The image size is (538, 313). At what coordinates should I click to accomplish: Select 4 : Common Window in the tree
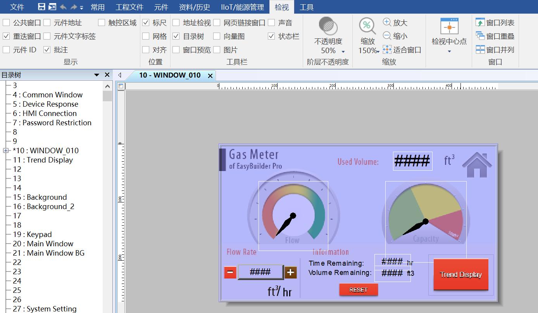[48, 95]
